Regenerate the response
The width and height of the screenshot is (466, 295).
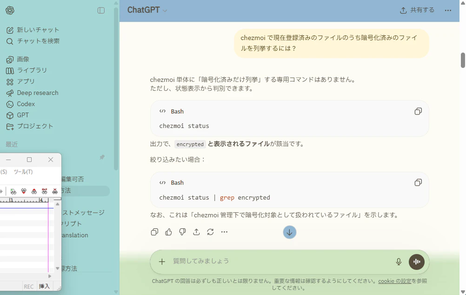210,232
